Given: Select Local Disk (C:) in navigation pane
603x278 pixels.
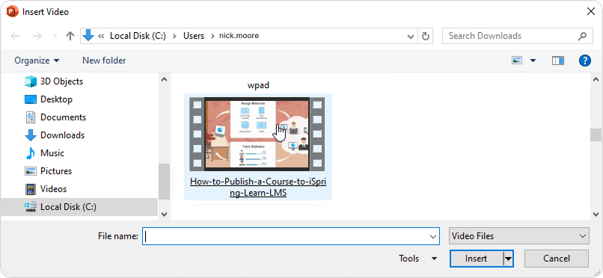Looking at the screenshot, I should coord(79,207).
